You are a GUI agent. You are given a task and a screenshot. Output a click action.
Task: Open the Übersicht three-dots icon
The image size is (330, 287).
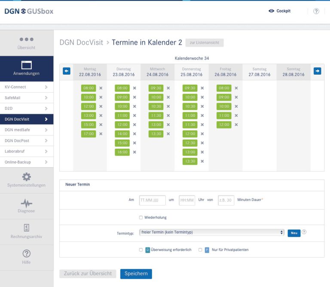[27, 40]
